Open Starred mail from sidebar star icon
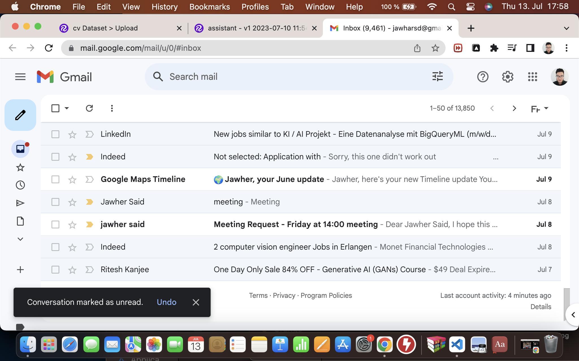This screenshot has height=361, width=579. point(20,168)
